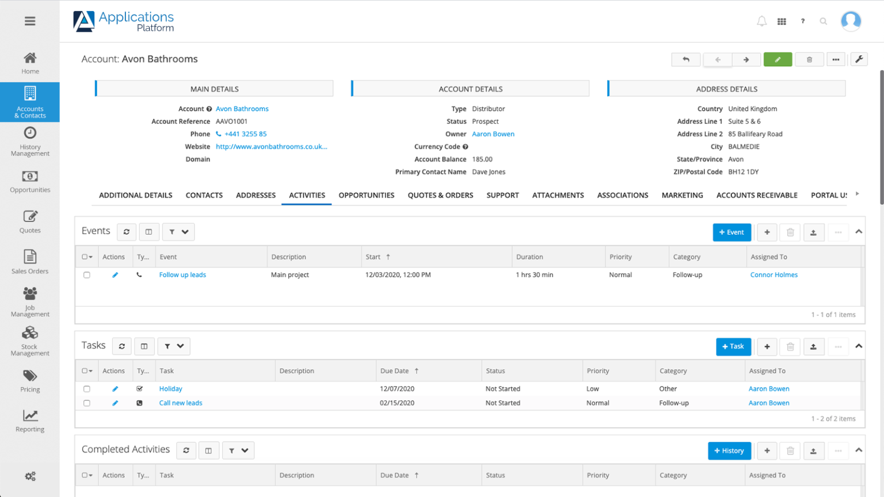Open the notifications bell

761,21
